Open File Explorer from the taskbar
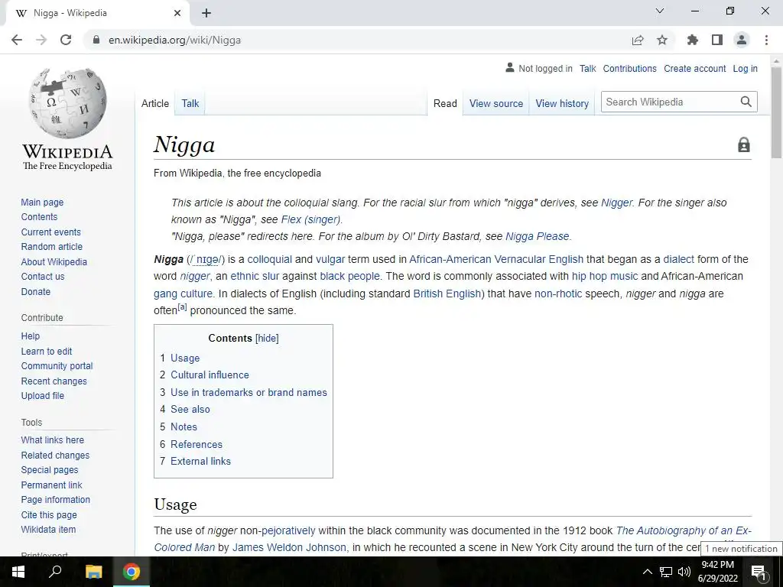 (x=93, y=572)
